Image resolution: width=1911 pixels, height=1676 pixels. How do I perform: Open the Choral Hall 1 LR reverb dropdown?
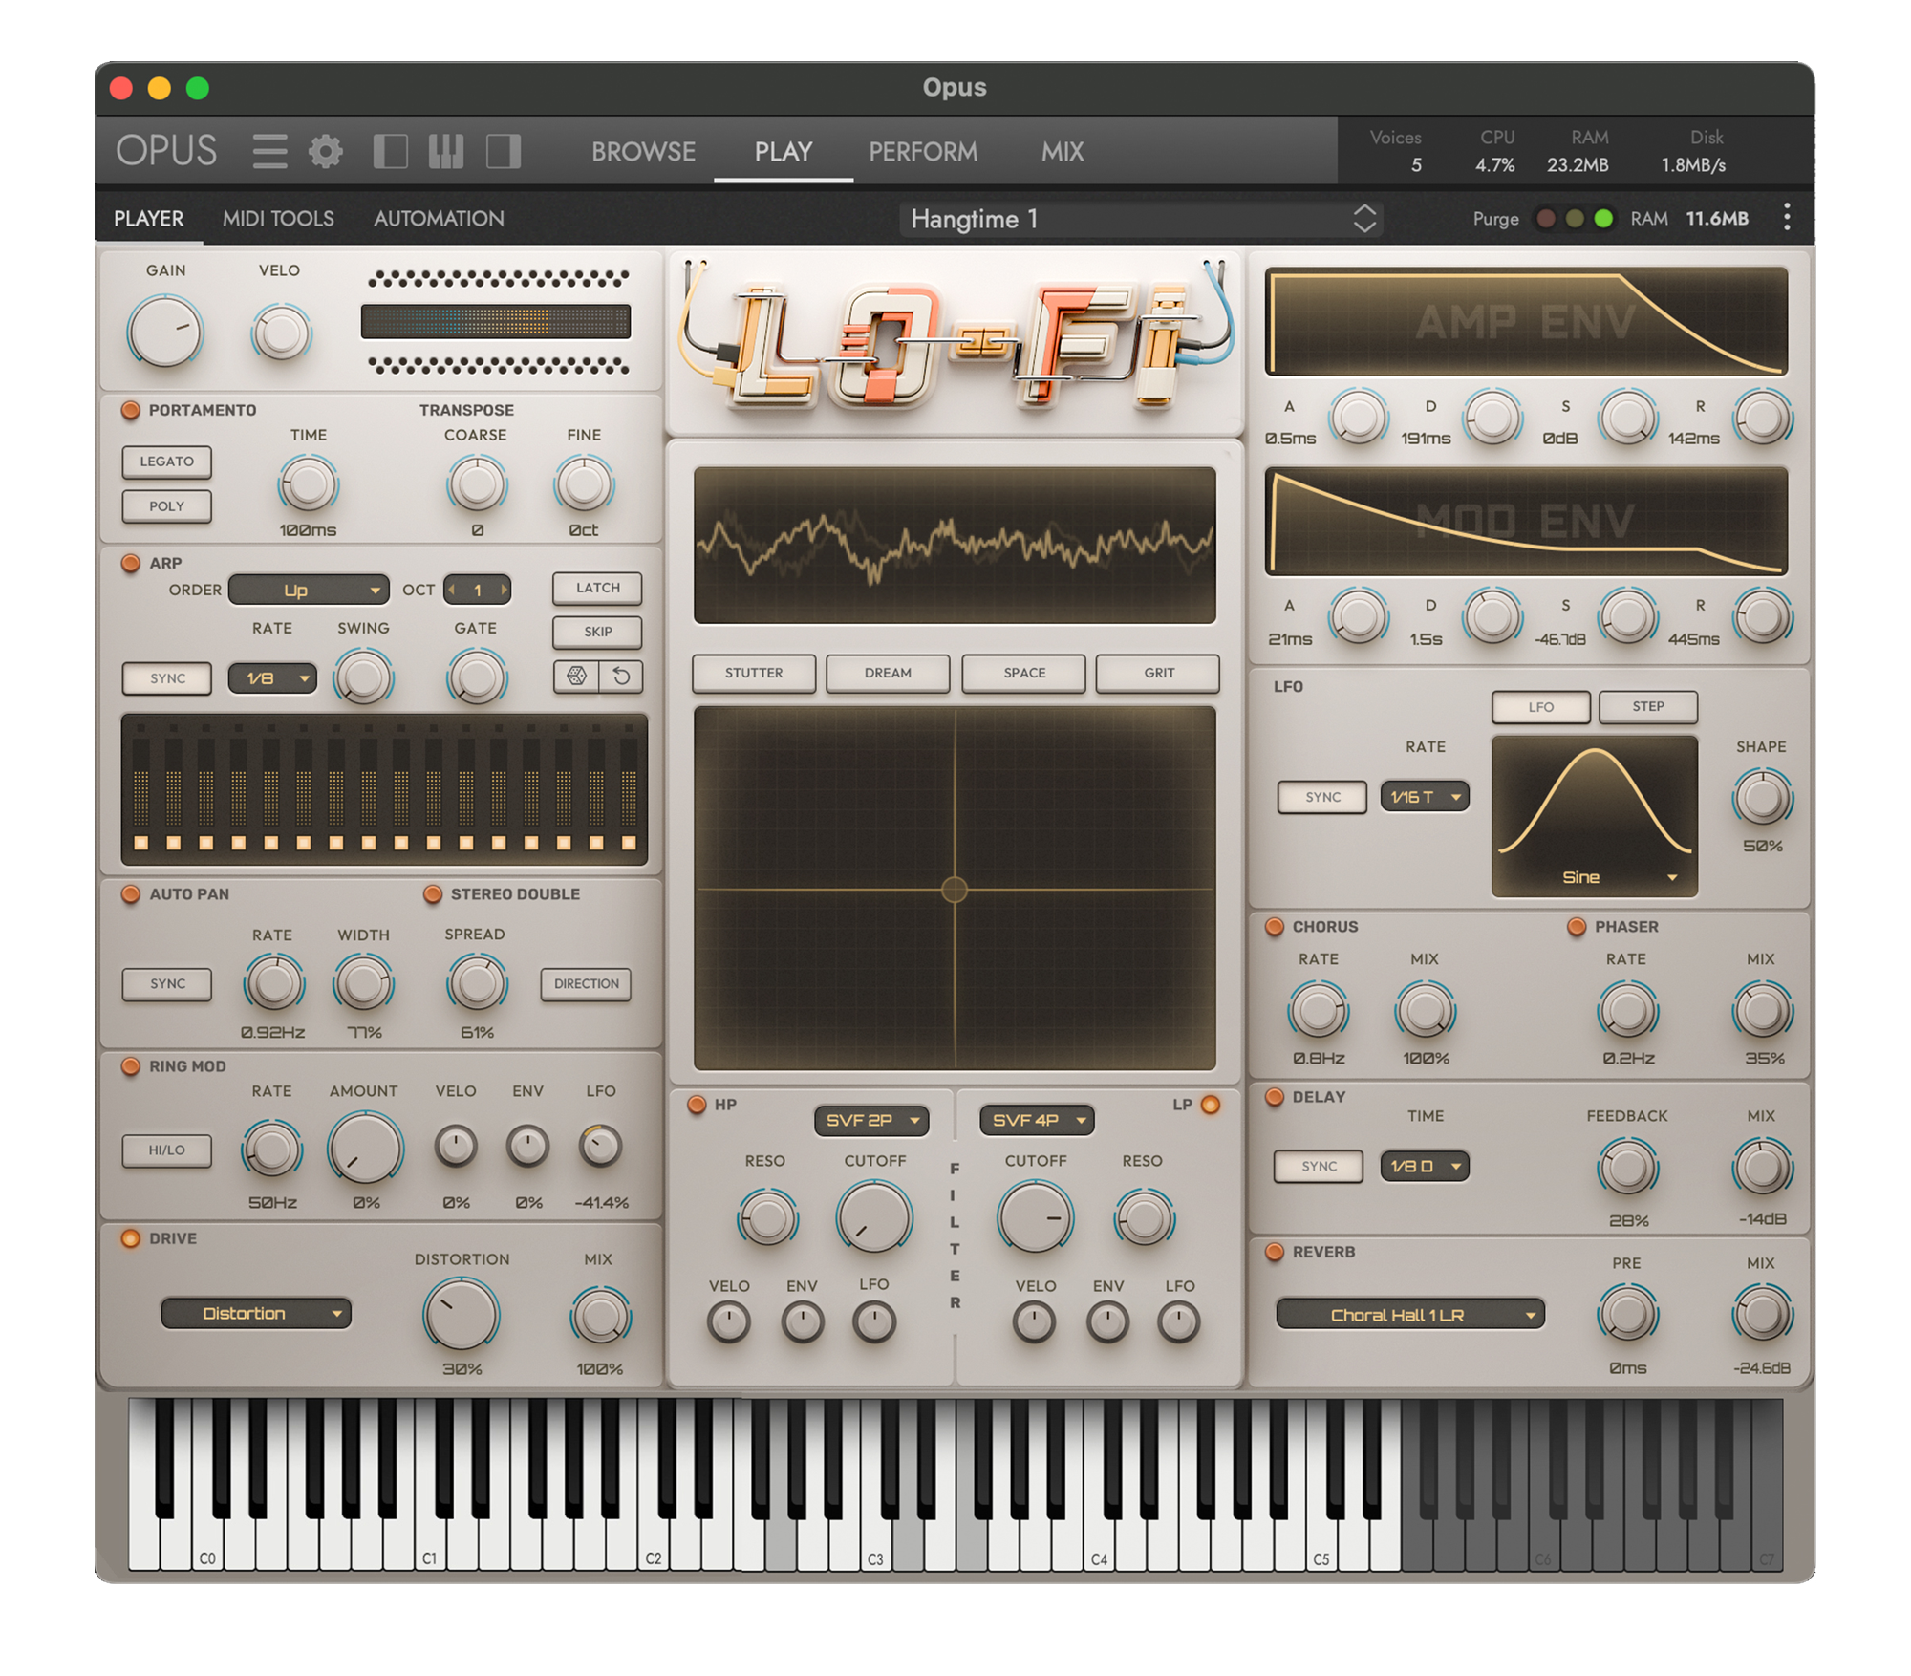point(1409,1315)
